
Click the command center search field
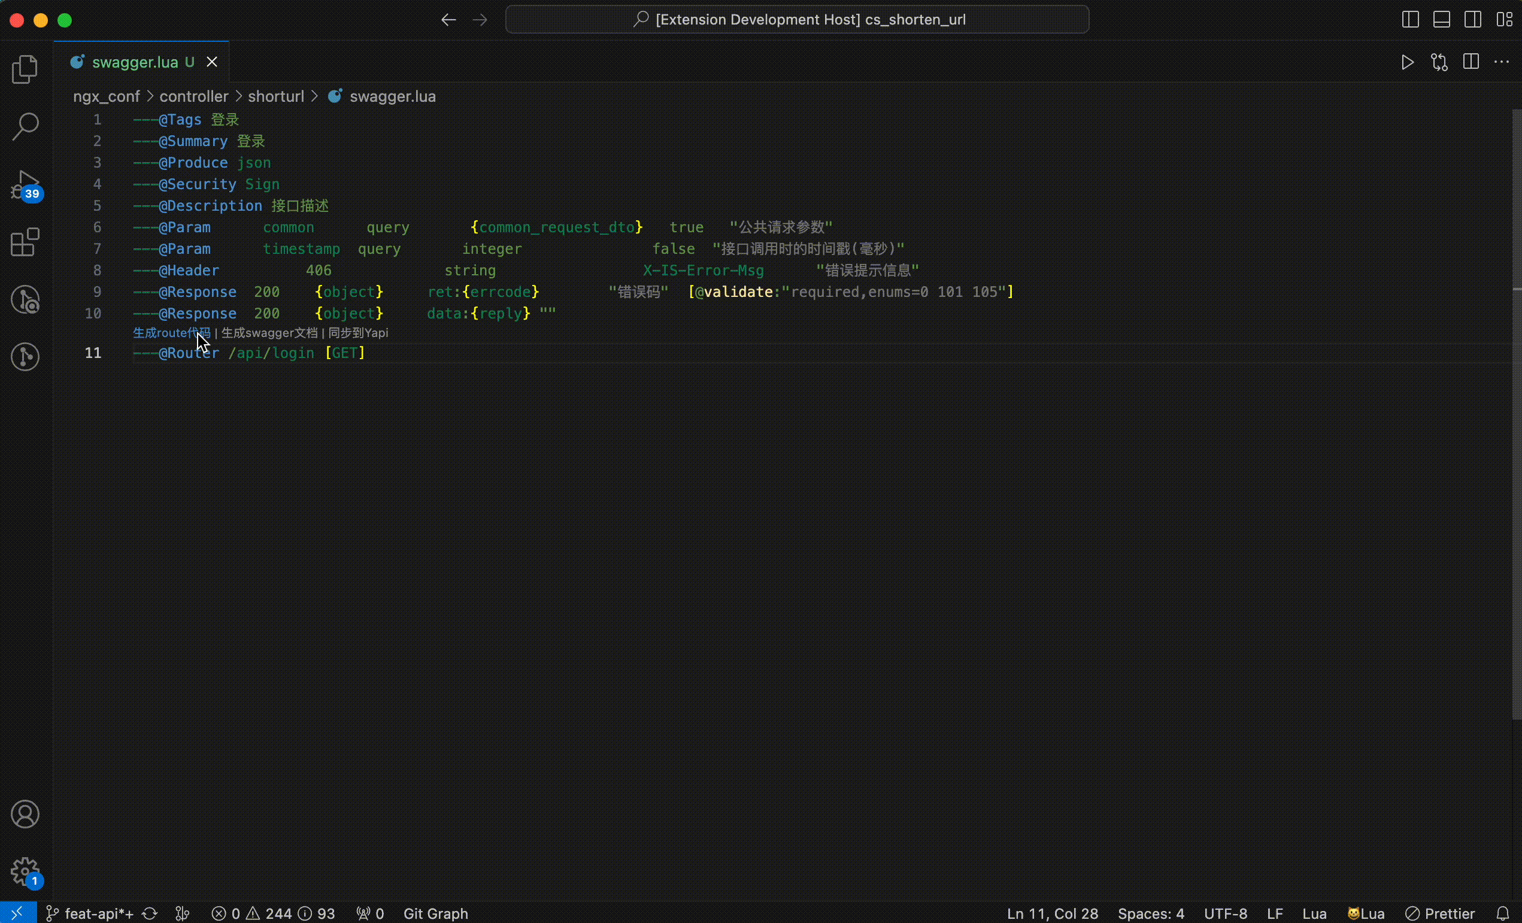click(797, 20)
